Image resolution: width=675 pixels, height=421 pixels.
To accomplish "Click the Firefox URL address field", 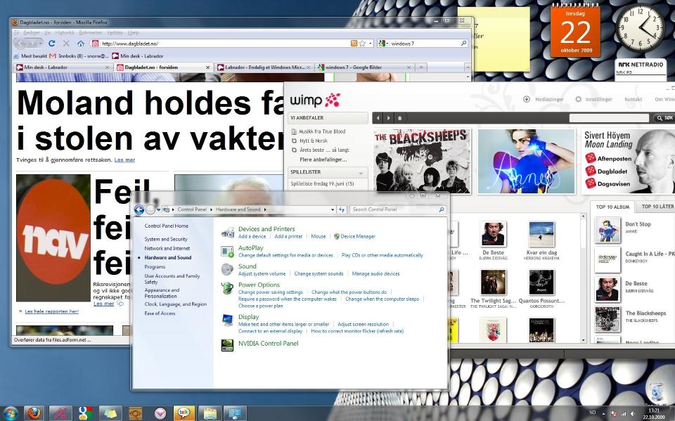I will click(x=225, y=44).
